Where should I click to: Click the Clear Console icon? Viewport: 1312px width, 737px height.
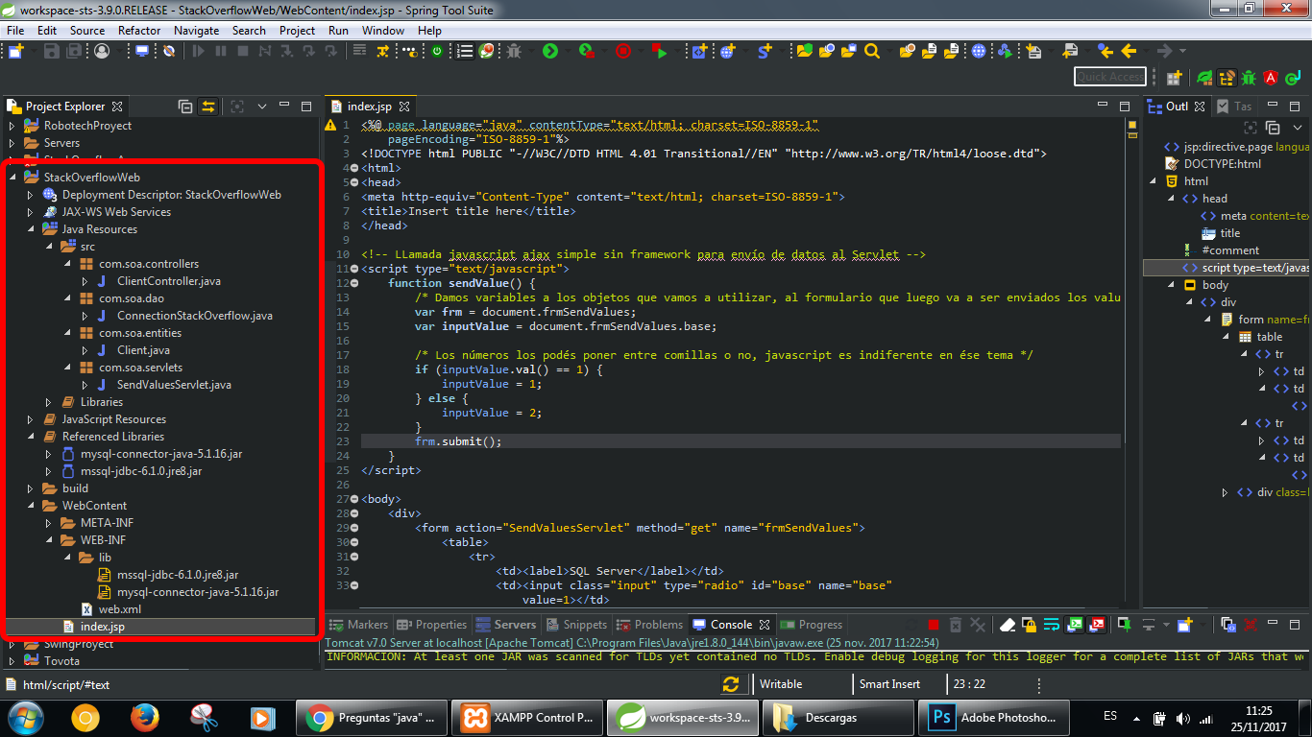point(1008,625)
